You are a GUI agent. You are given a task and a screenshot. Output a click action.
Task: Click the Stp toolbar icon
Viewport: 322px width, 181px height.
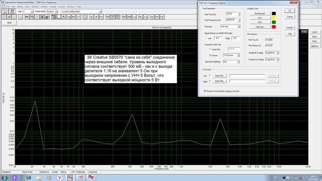click(x=162, y=17)
